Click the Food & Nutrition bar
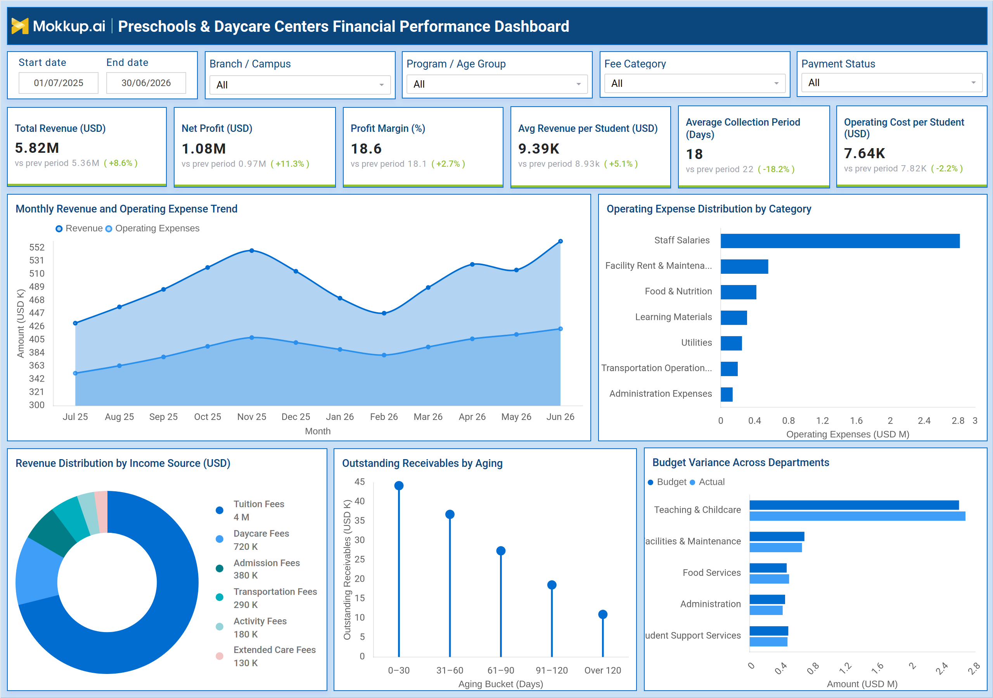 pyautogui.click(x=739, y=292)
